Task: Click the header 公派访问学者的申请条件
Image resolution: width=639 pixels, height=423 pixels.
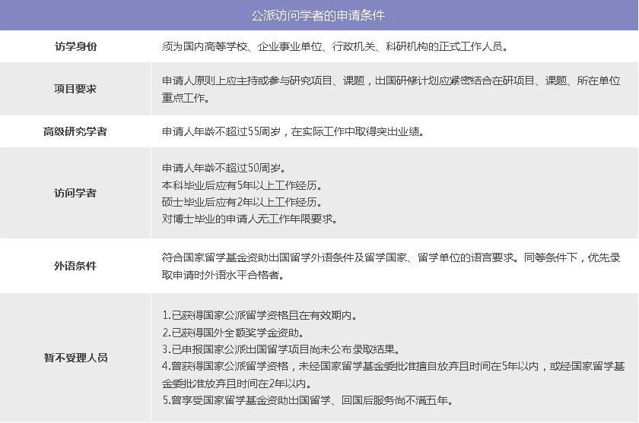Action: point(318,15)
